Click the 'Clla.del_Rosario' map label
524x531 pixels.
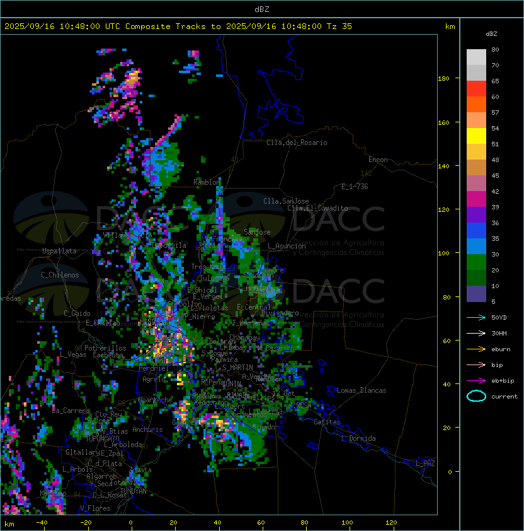point(297,143)
